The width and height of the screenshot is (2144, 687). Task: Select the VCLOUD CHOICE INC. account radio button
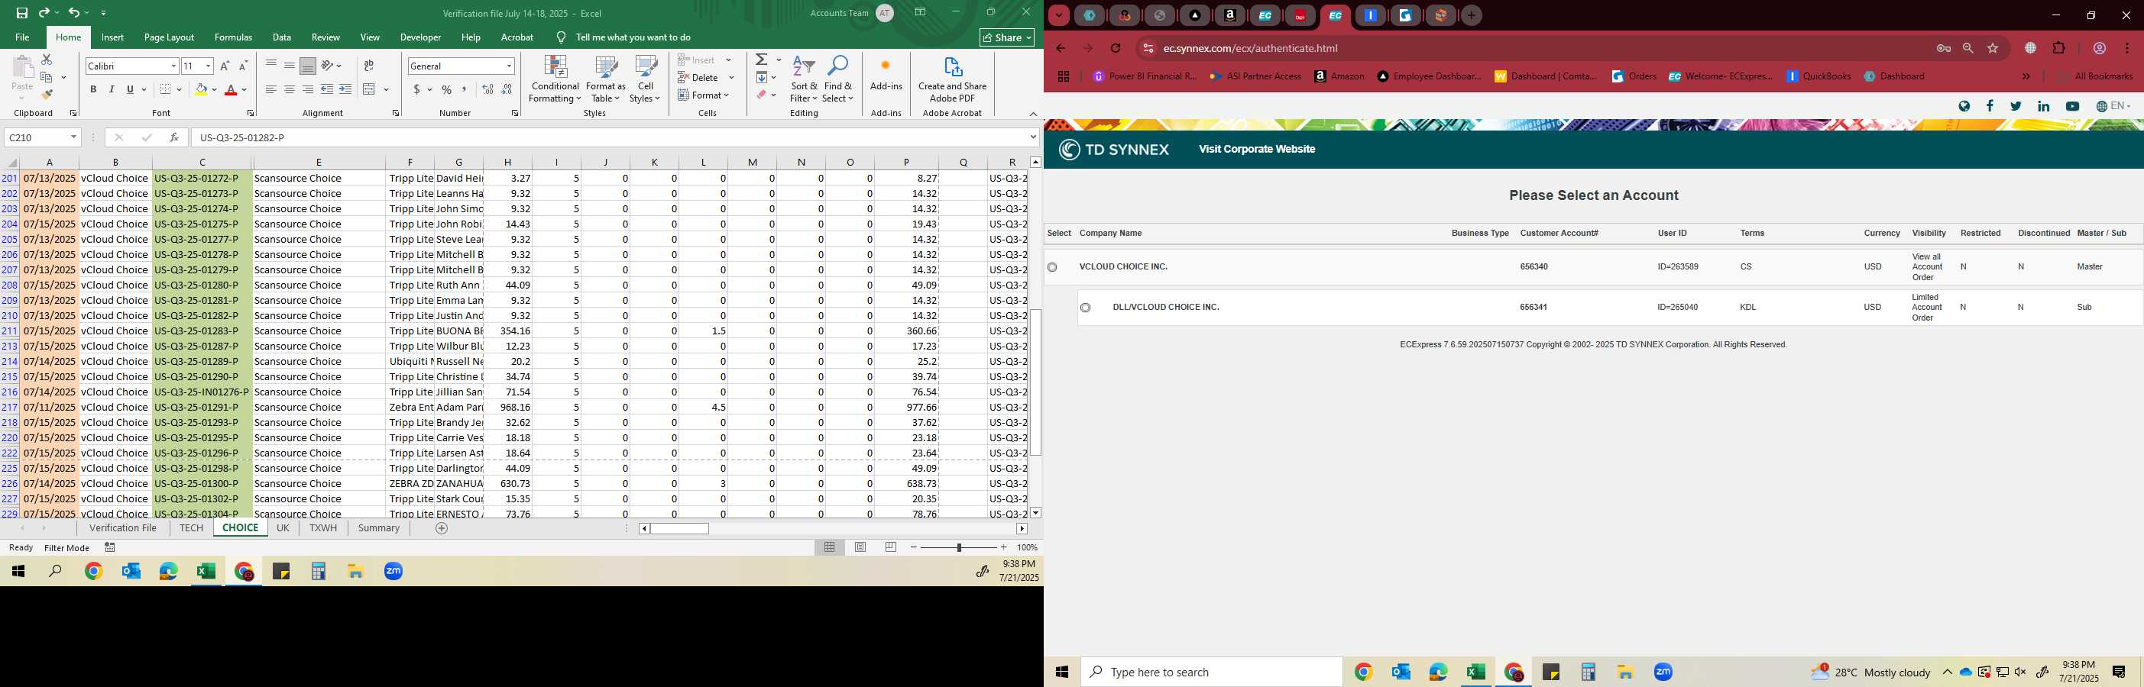coord(1052,267)
